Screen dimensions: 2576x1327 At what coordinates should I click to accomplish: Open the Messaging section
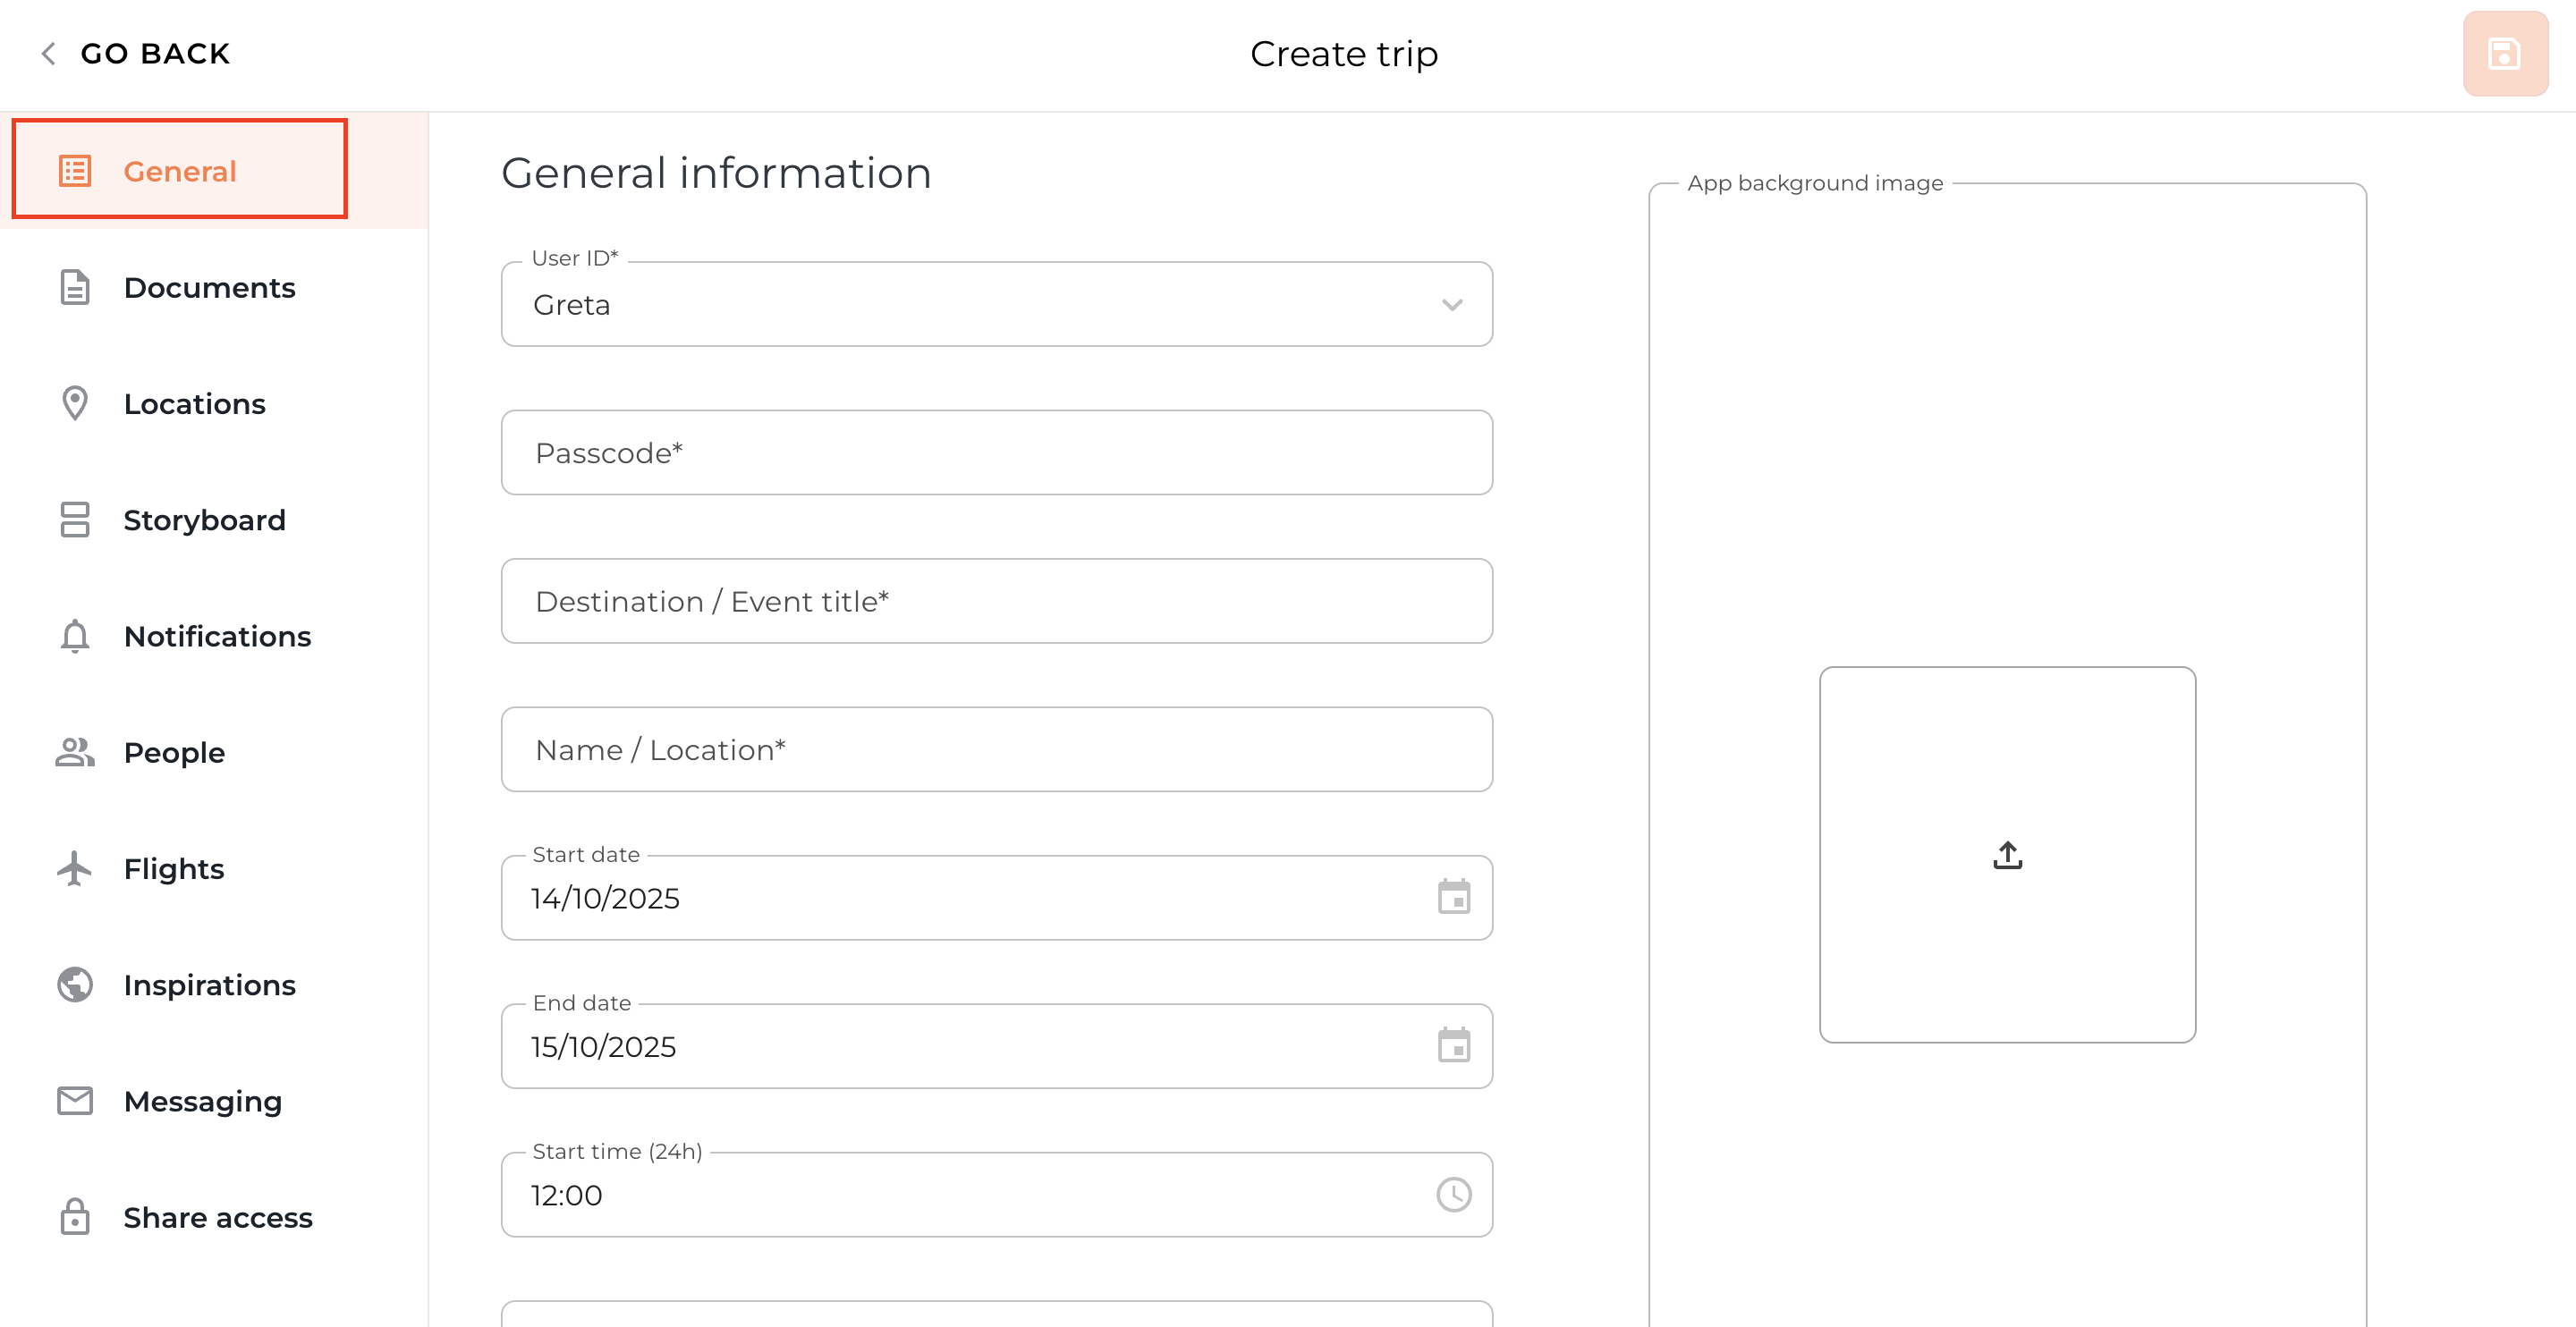pyautogui.click(x=202, y=1101)
